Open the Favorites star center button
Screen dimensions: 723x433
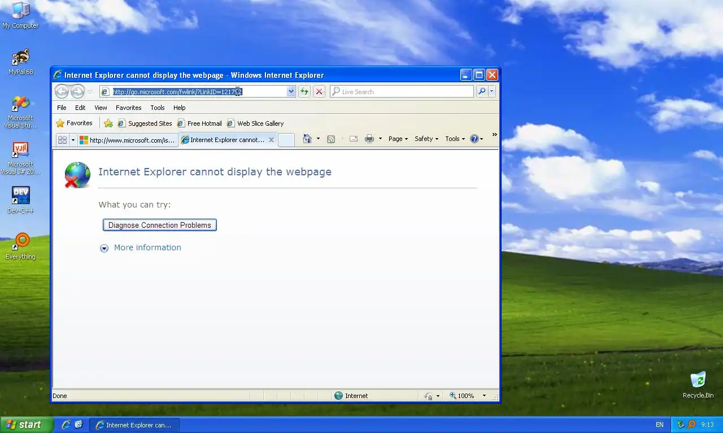(74, 123)
